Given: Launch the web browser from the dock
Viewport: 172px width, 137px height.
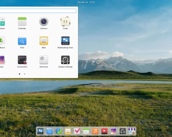Looking at the screenshot, I should coord(59,131).
